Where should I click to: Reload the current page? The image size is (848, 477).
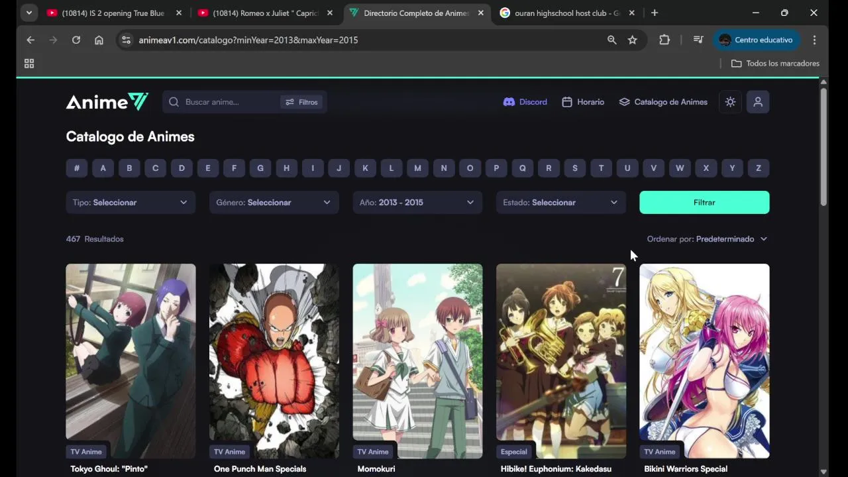click(76, 40)
